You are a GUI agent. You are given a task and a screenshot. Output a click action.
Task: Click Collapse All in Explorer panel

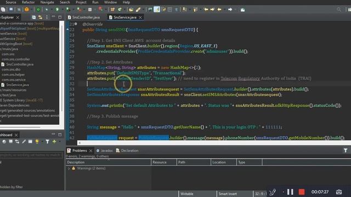[x=33, y=17]
